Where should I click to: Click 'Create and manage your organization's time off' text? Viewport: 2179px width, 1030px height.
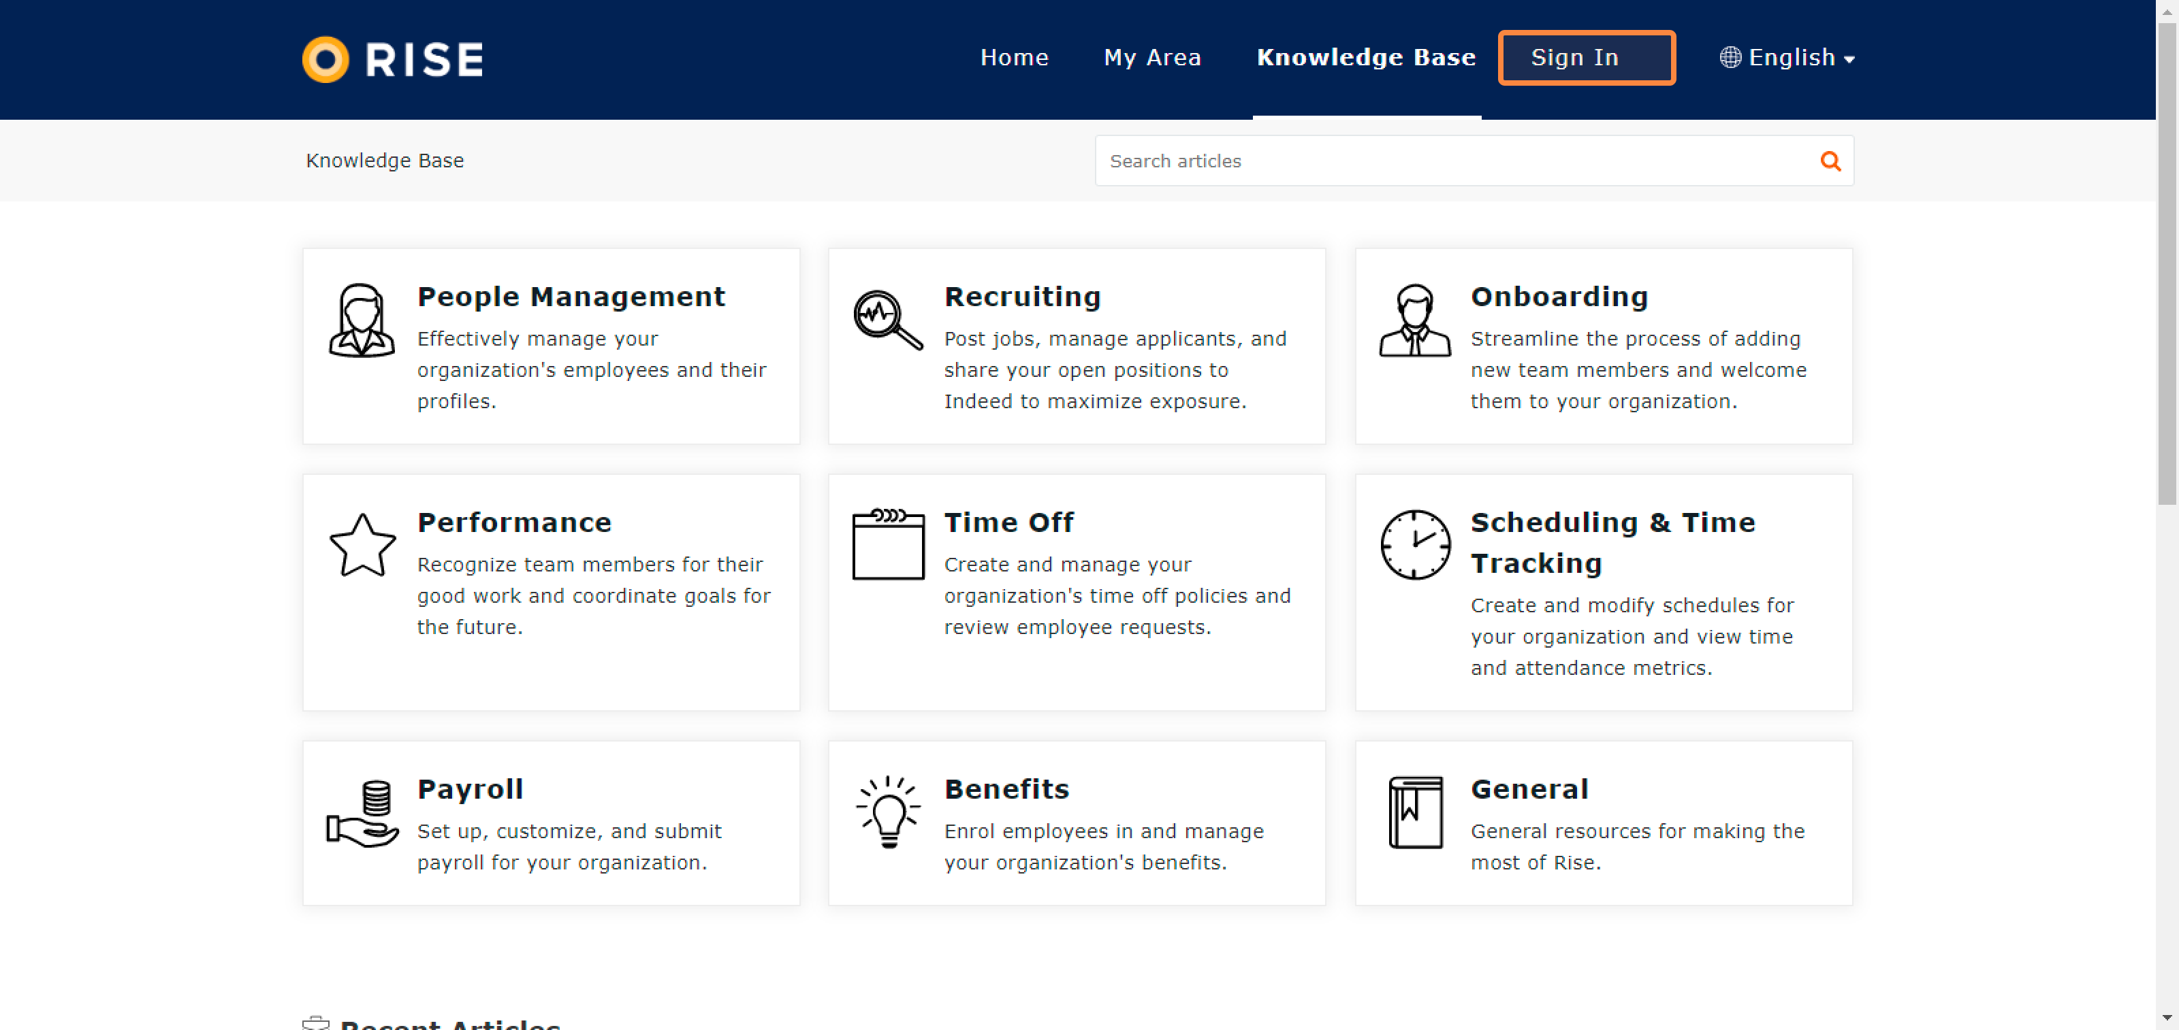tap(1117, 596)
